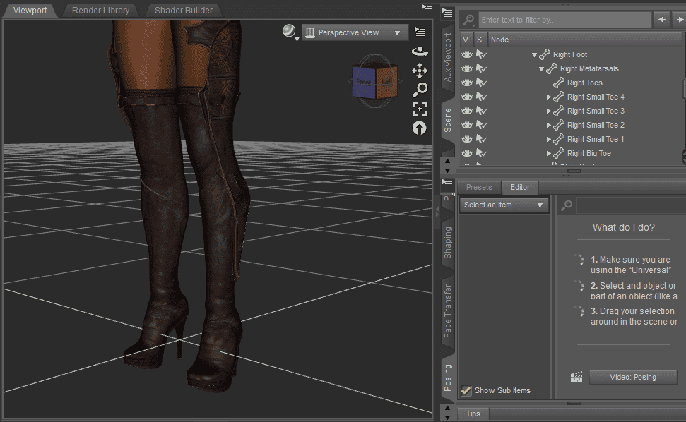Switch to the Render Library tab
The image size is (686, 422).
coord(100,10)
